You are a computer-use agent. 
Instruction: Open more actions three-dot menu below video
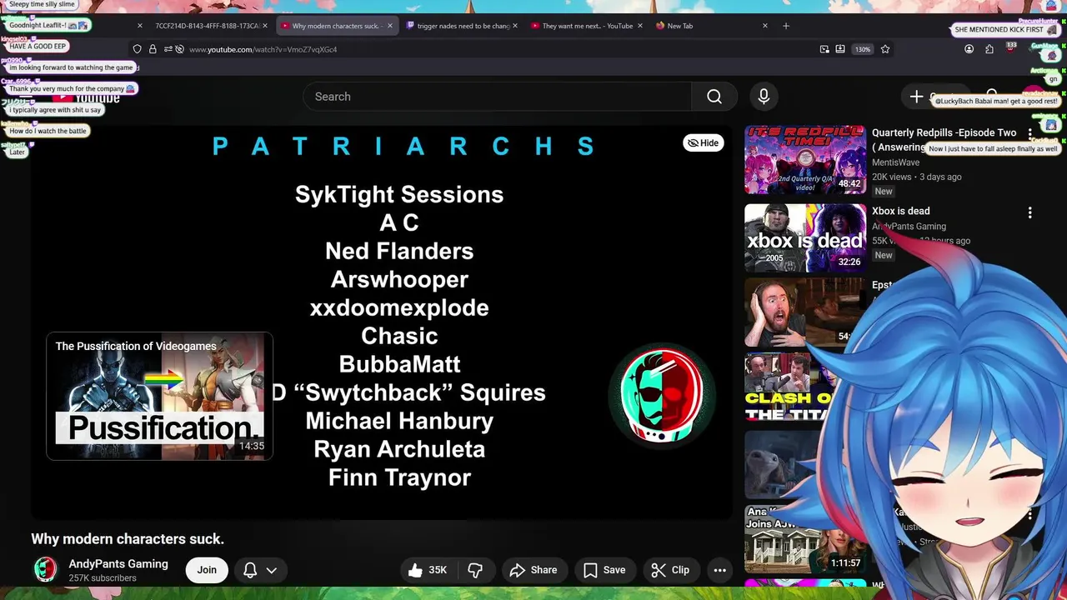click(x=720, y=570)
